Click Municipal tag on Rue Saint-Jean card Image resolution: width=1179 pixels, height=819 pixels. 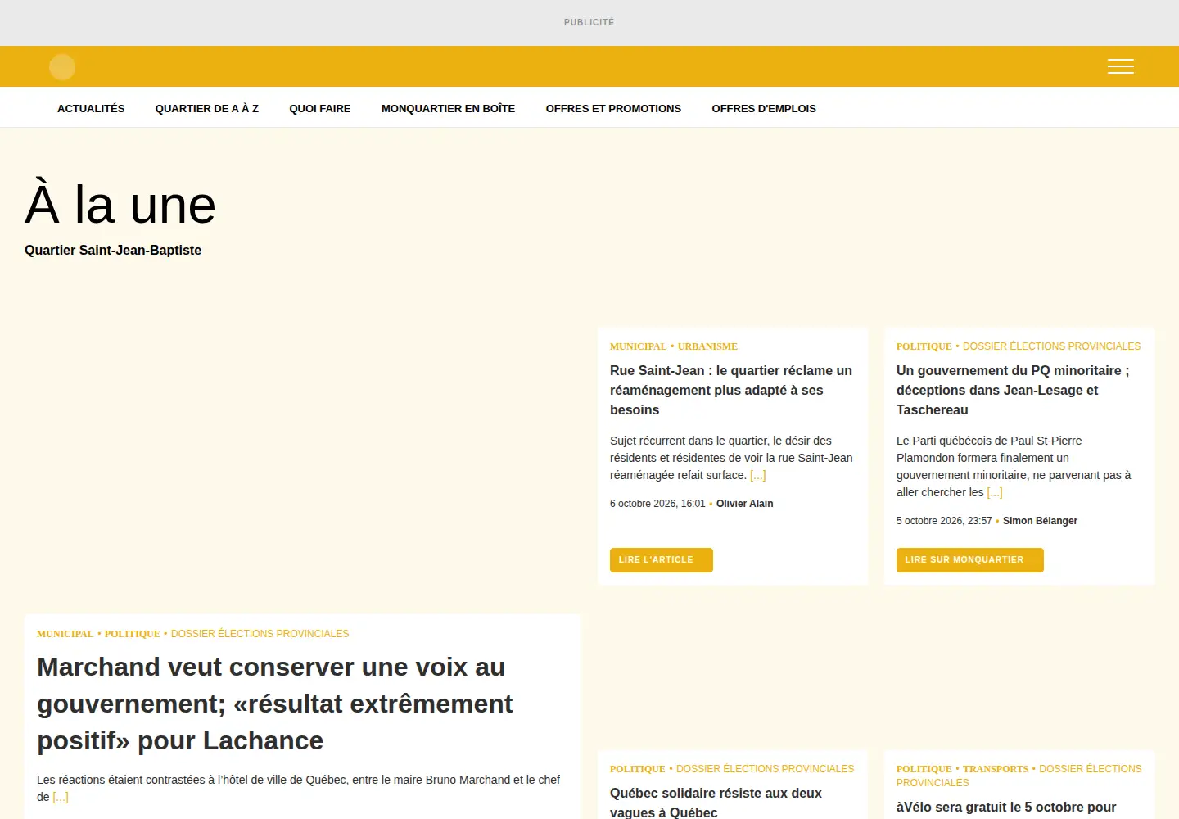(638, 346)
